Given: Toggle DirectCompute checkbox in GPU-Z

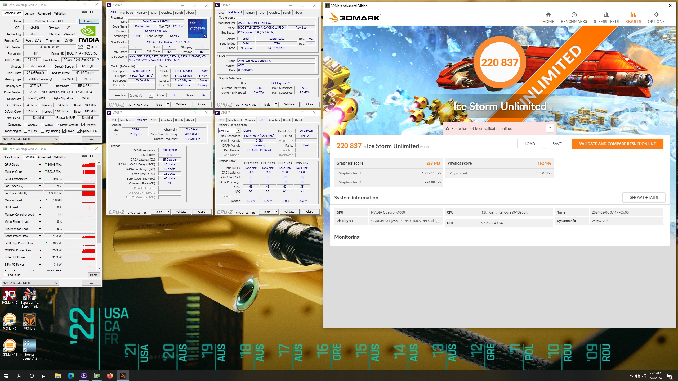Looking at the screenshot, I should click(57, 125).
